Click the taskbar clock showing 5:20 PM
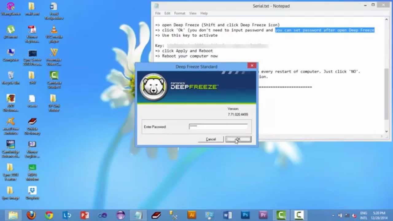This screenshot has width=393, height=221. click(x=379, y=215)
